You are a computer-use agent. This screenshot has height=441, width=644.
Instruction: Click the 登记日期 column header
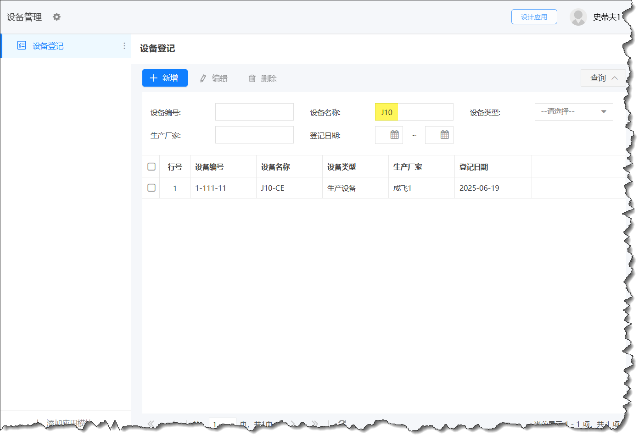click(474, 167)
